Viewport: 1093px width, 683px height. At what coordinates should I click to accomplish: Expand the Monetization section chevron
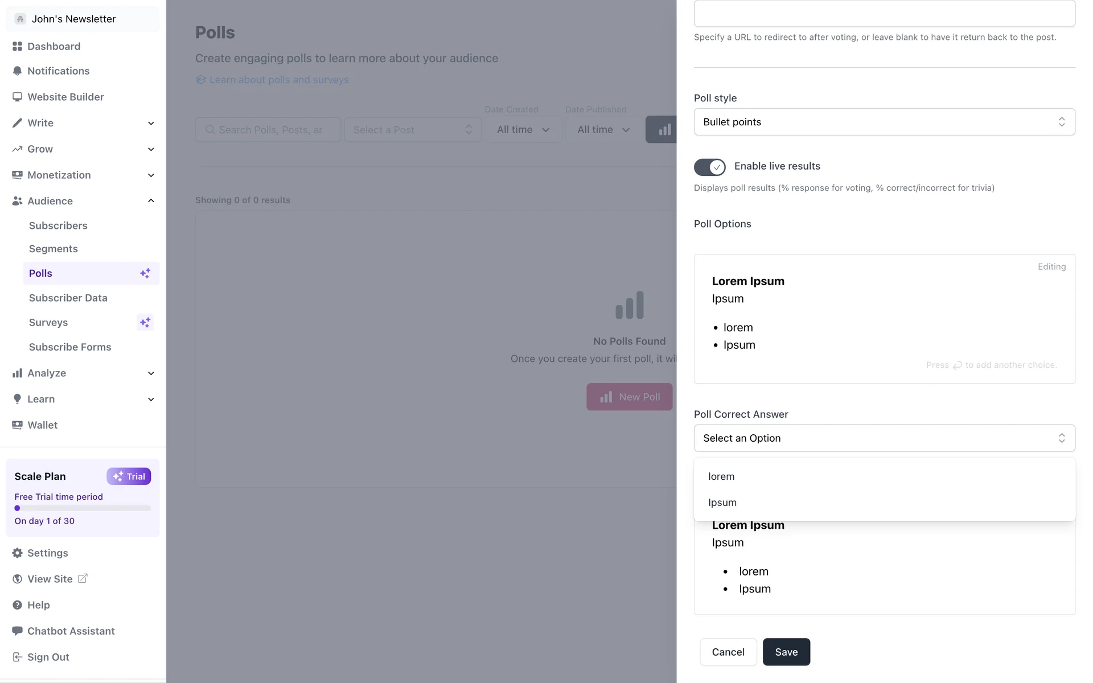tap(151, 175)
